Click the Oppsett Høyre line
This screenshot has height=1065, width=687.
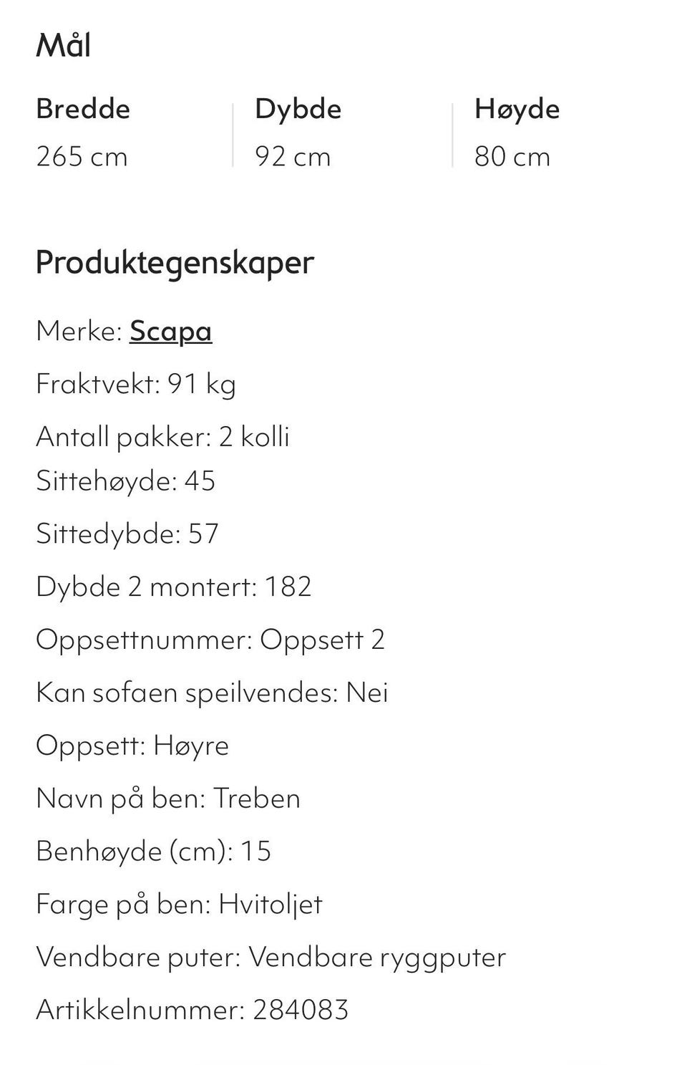point(132,746)
